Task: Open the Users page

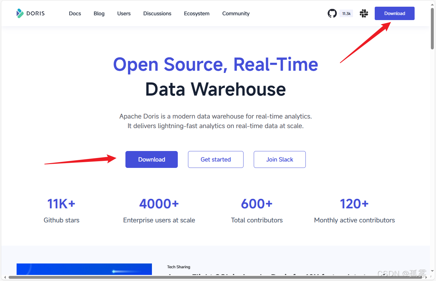Action: (124, 13)
